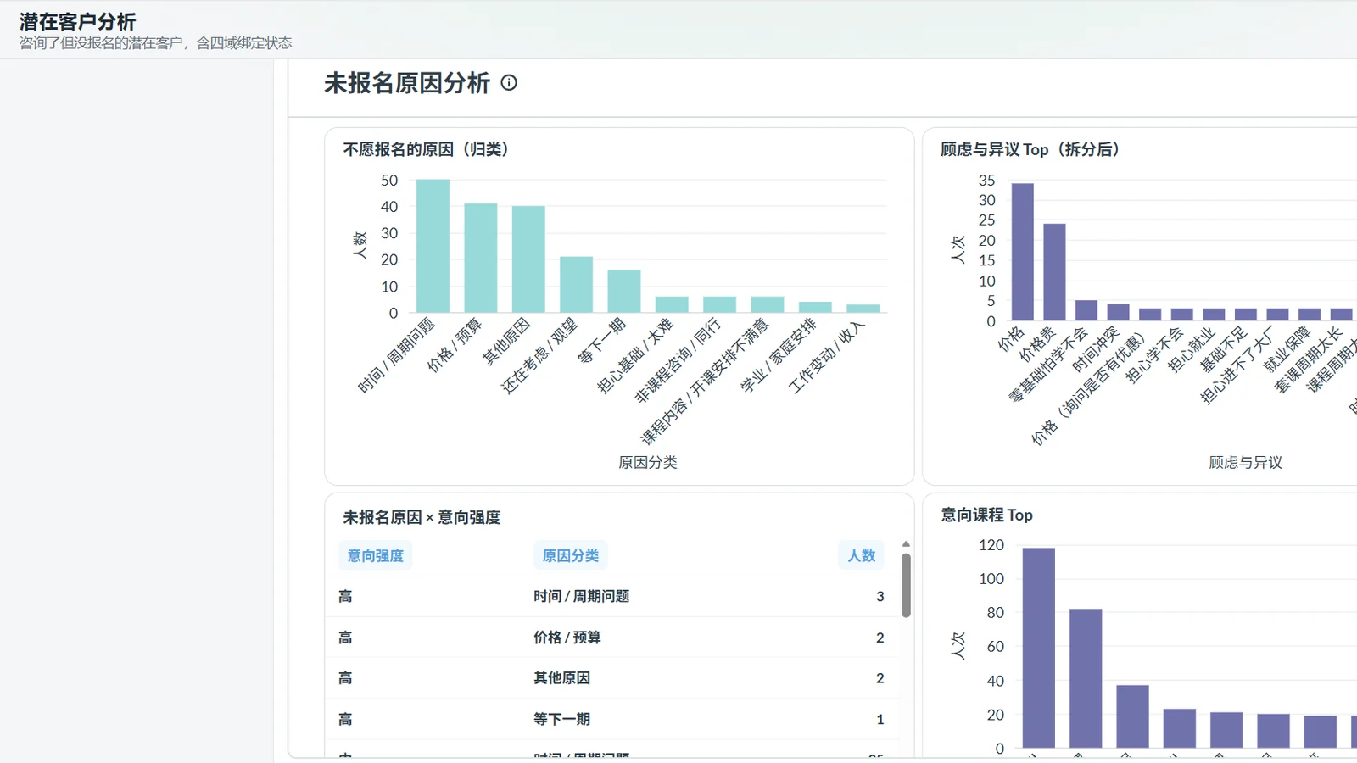Screen dimensions: 1357x763
Task: Select the 还在考虑 / 观望 bar
Action: coord(576,285)
